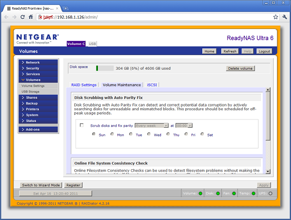Reload the page with refresh icon
The width and height of the screenshot is (291, 220).
[x=23, y=17]
